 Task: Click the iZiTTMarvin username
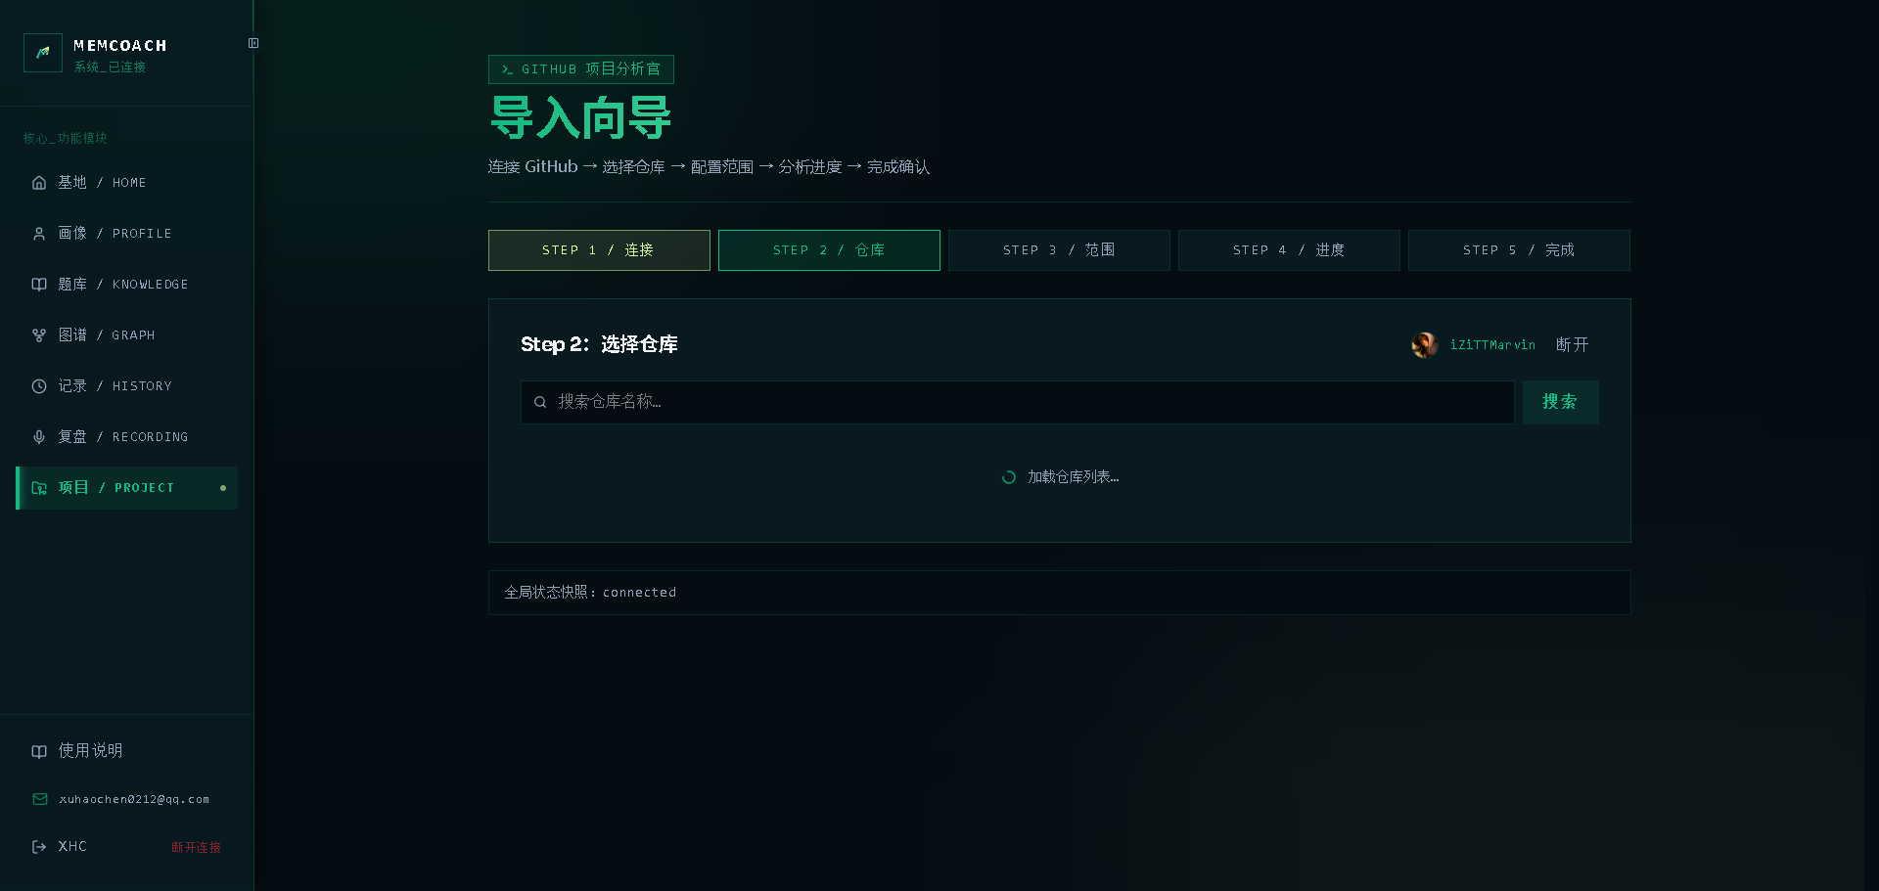click(x=1492, y=345)
